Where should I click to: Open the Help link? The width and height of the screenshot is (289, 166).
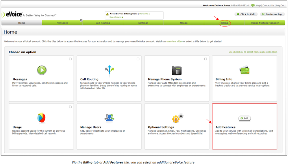pyautogui.click(x=258, y=5)
